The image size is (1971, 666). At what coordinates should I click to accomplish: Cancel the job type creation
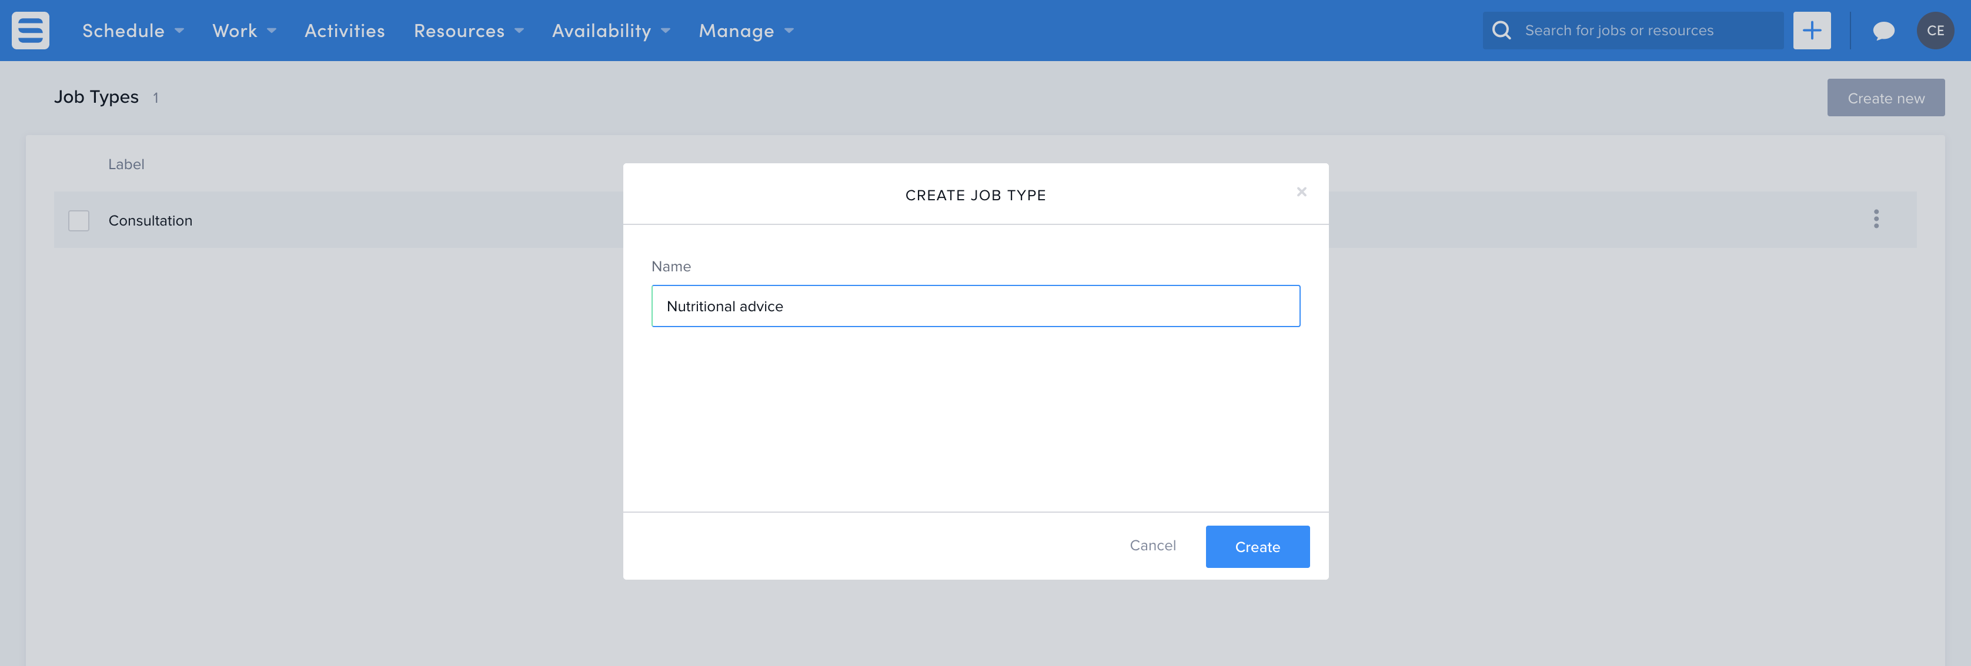(x=1152, y=545)
